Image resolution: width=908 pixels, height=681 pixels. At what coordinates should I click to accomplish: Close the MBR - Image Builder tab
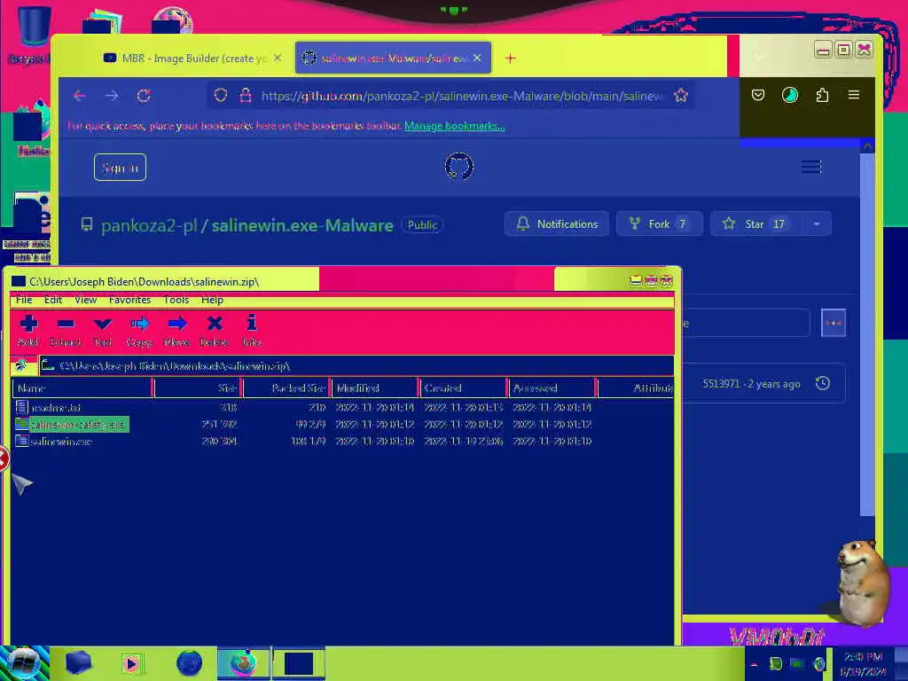pyautogui.click(x=278, y=58)
